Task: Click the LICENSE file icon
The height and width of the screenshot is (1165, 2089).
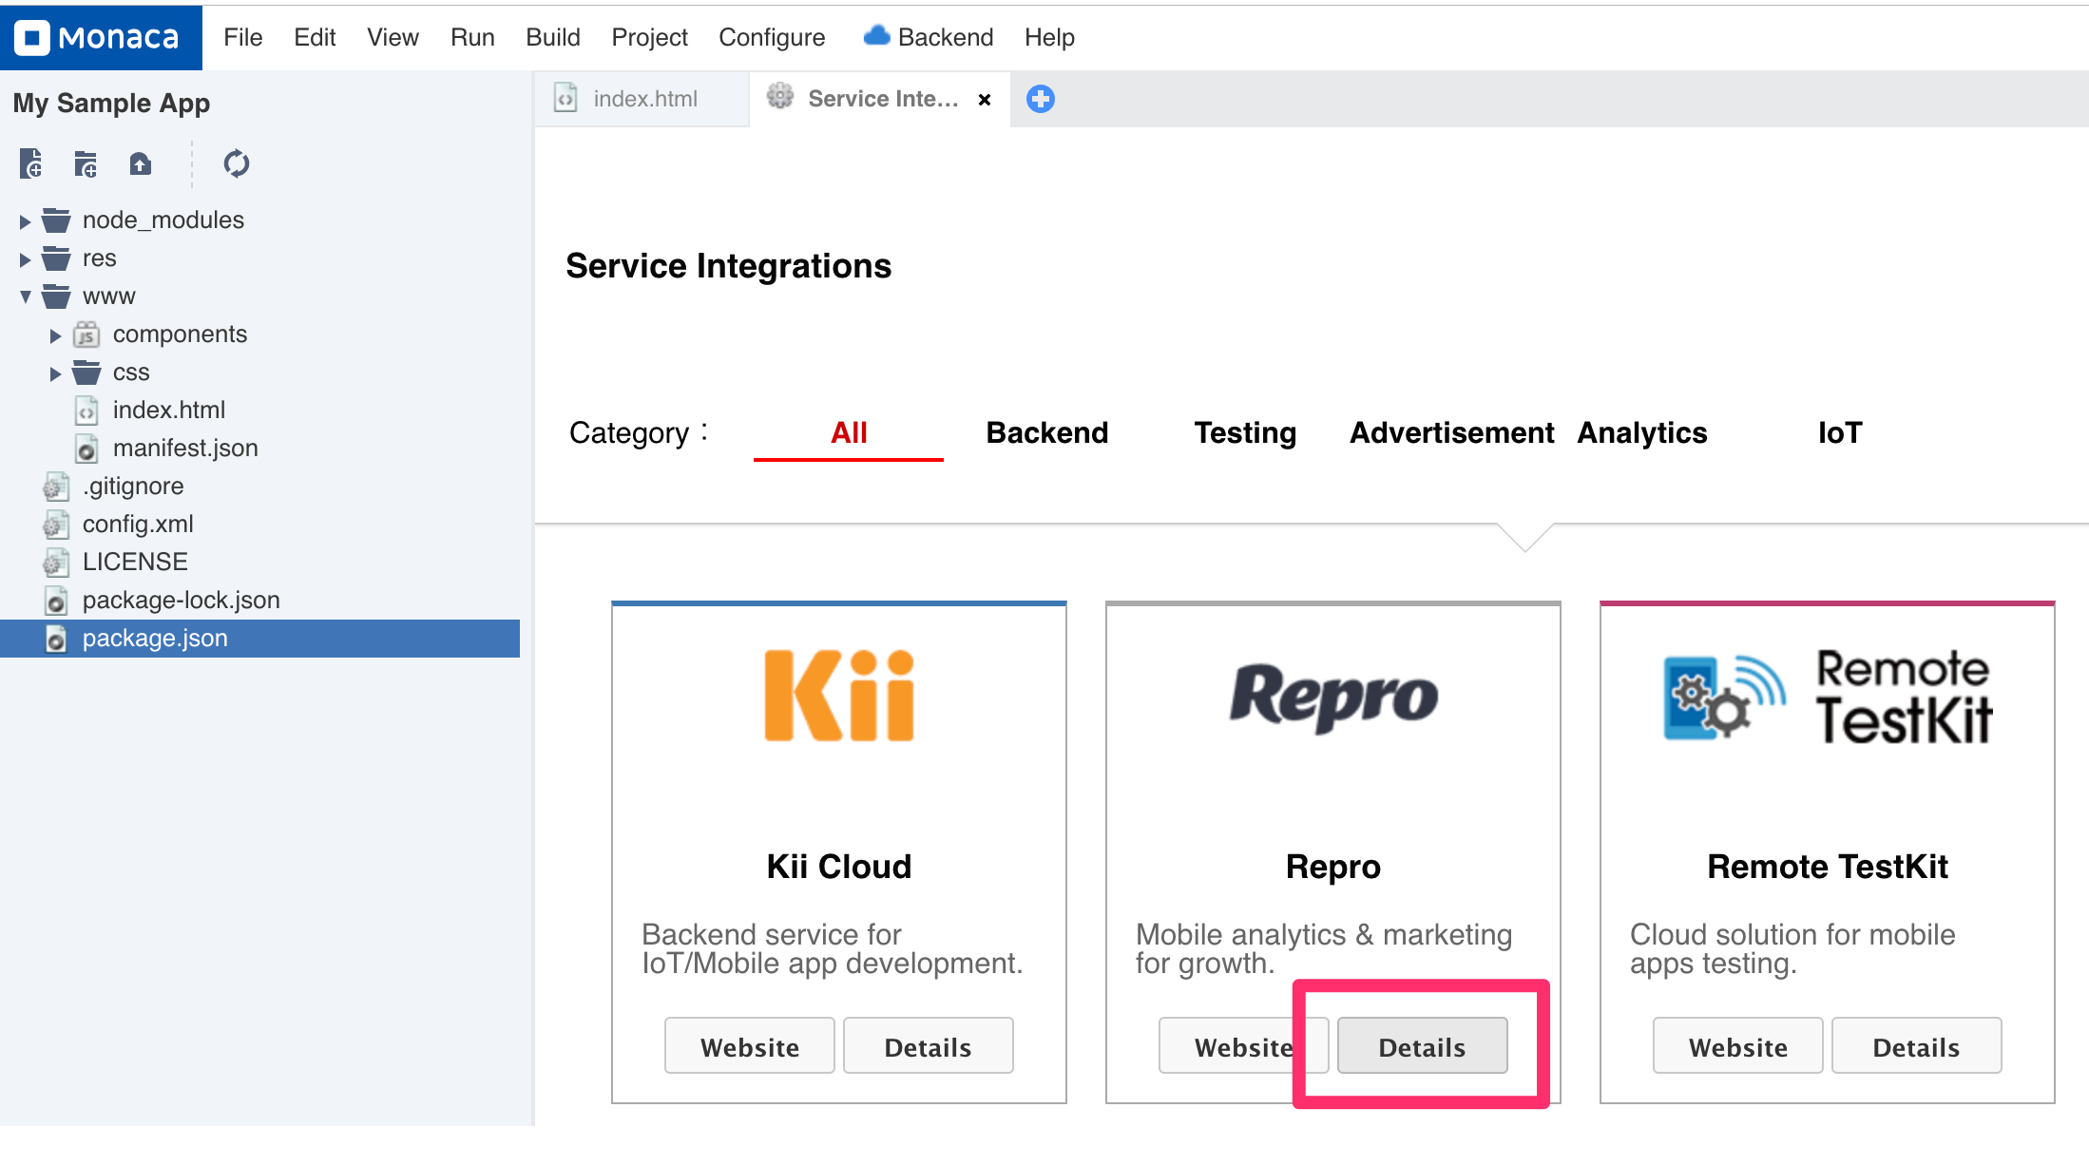Action: [x=56, y=563]
